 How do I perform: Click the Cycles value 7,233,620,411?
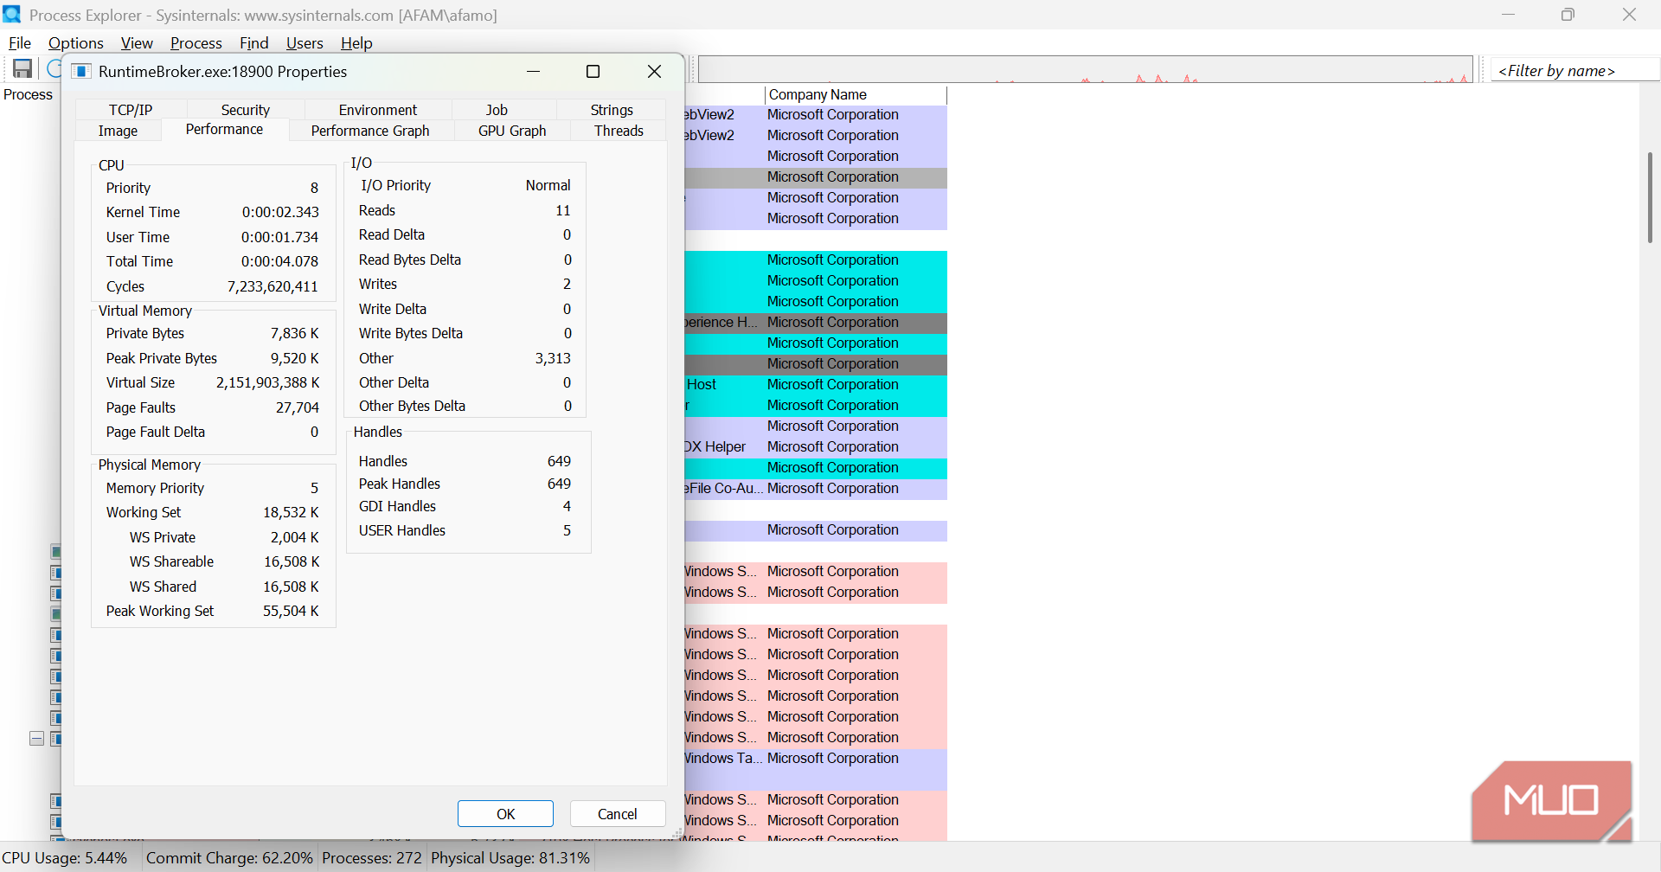(273, 286)
